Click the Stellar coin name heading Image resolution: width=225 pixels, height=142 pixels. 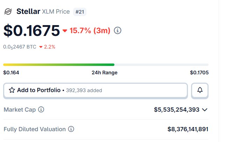pyautogui.click(x=28, y=12)
